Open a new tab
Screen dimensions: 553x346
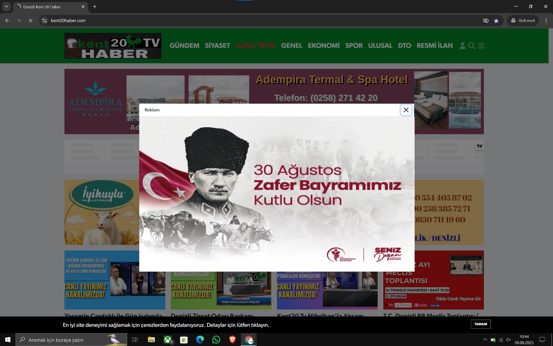pyautogui.click(x=95, y=7)
